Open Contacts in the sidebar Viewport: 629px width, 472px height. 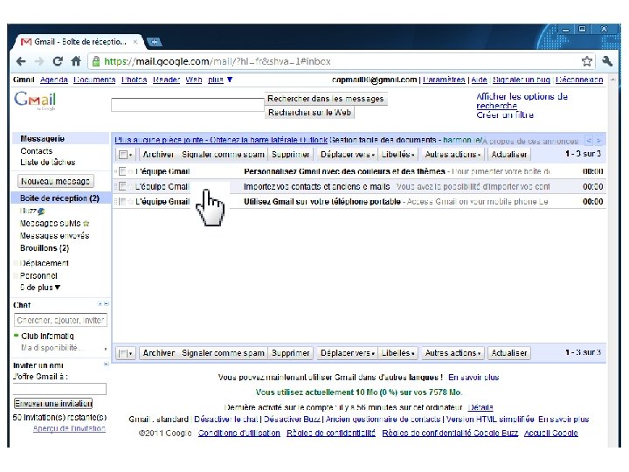(37, 151)
